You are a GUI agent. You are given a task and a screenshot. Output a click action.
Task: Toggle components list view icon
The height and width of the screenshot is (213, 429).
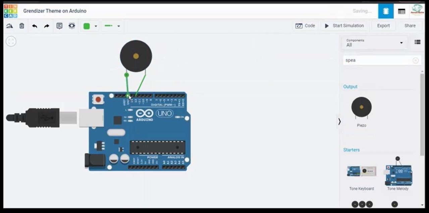(417, 42)
